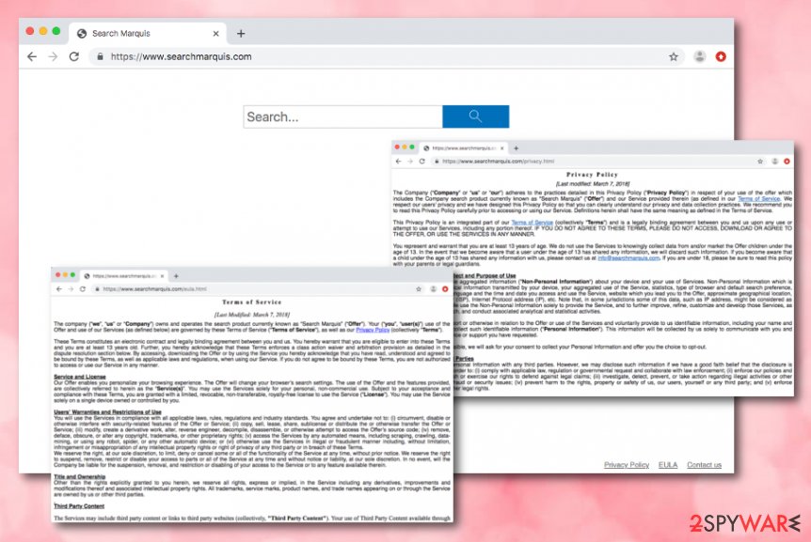Click "Third Party Content" heading

click(x=79, y=506)
